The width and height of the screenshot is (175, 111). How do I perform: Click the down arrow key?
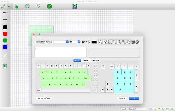point(107,90)
